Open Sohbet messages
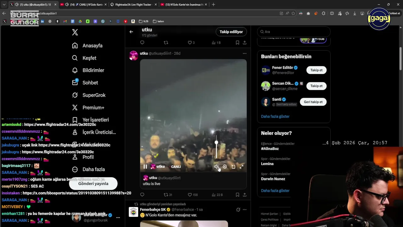The height and width of the screenshot is (227, 403). pos(85,83)
